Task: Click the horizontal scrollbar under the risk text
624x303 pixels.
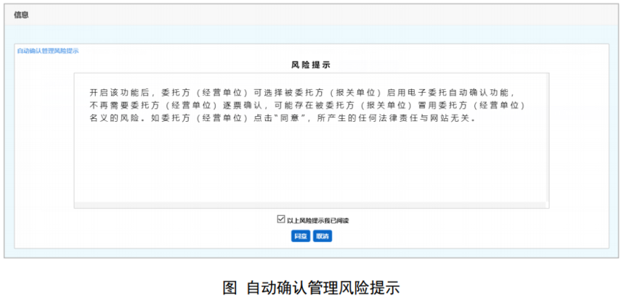Action: click(311, 204)
